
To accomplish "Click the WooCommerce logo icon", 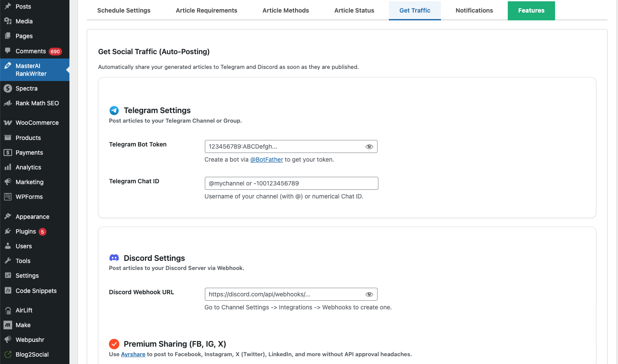I will [8, 123].
